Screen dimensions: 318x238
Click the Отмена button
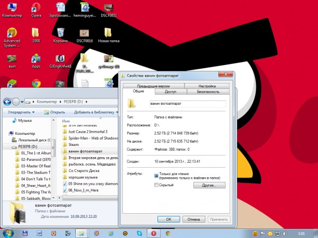coord(193,219)
